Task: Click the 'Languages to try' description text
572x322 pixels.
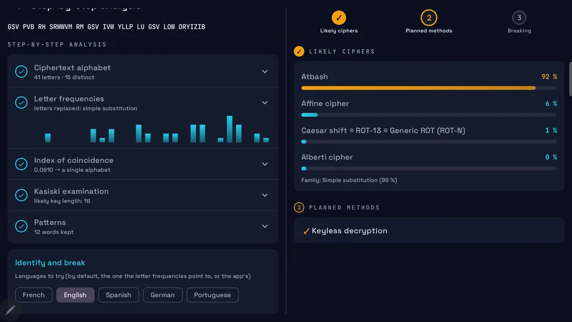Action: coord(133,276)
